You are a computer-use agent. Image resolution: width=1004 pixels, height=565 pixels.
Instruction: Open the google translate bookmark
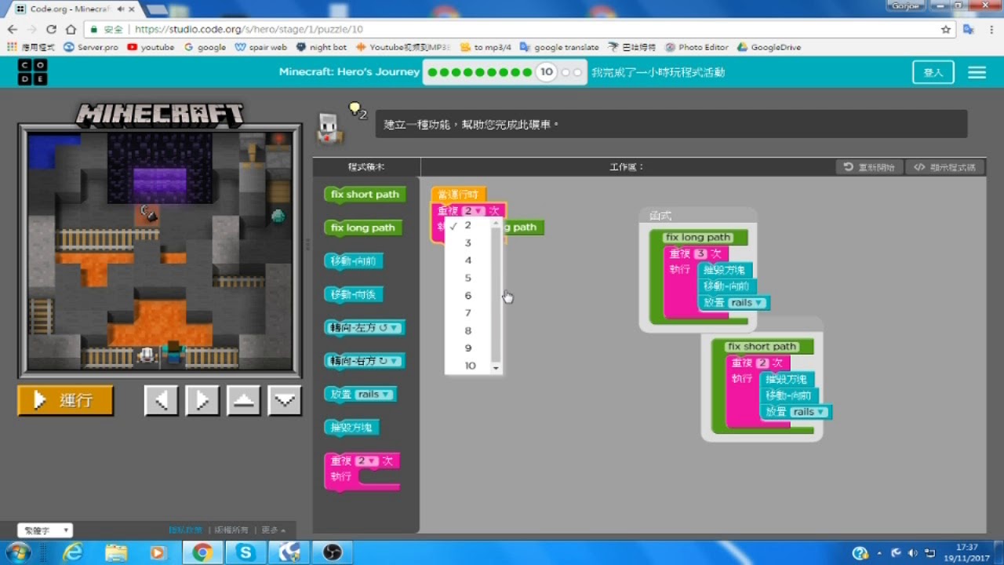[559, 47]
